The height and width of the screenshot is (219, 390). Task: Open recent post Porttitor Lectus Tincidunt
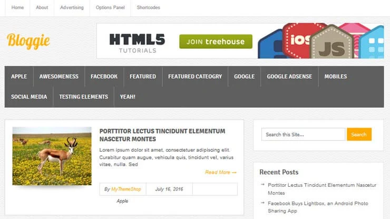click(322, 189)
